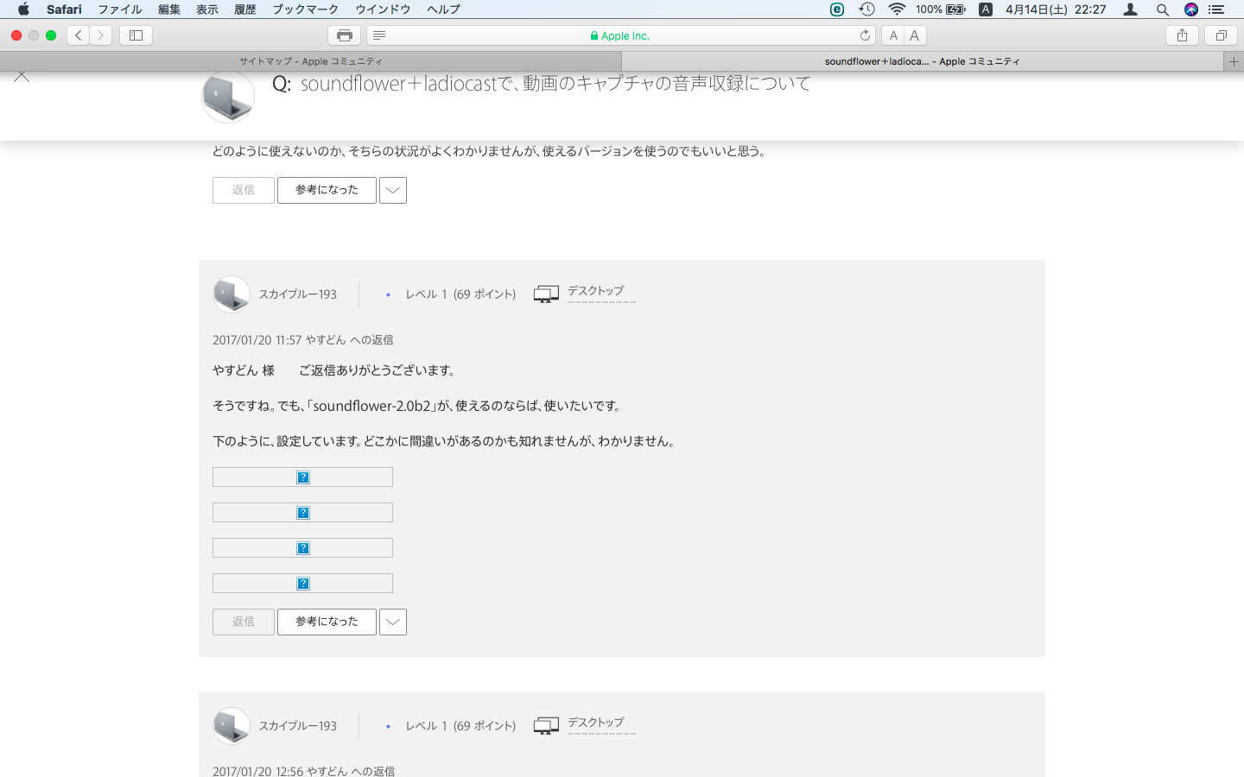The image size is (1244, 777).
Task: Mark the 11:57 reply as 参考になった
Action: (327, 622)
